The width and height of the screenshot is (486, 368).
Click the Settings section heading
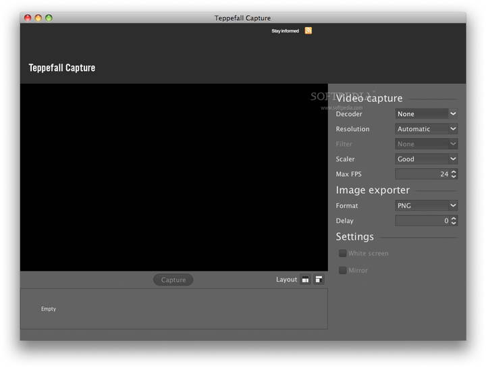(355, 236)
